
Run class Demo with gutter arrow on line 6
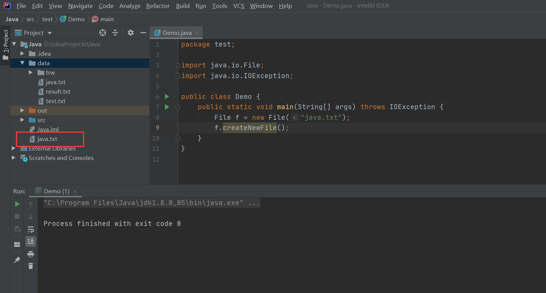pyautogui.click(x=167, y=97)
